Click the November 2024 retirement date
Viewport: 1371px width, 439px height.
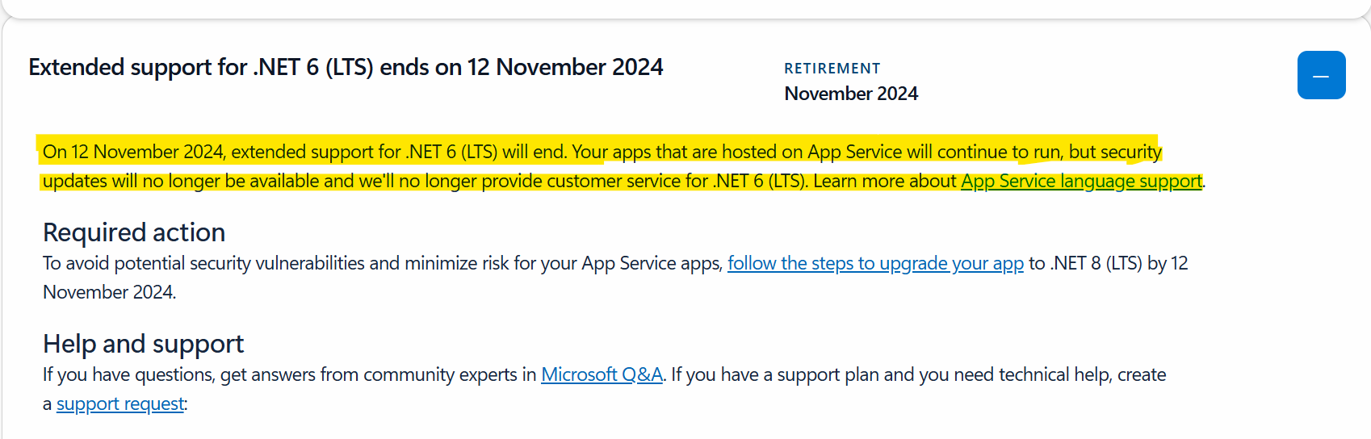tap(851, 94)
